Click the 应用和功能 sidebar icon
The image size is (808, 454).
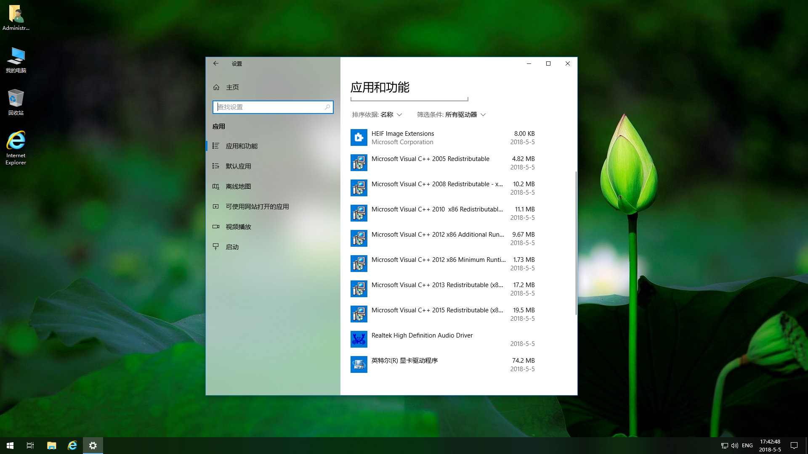point(216,146)
